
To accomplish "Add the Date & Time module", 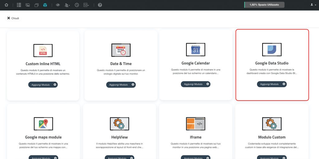I will (121, 85).
